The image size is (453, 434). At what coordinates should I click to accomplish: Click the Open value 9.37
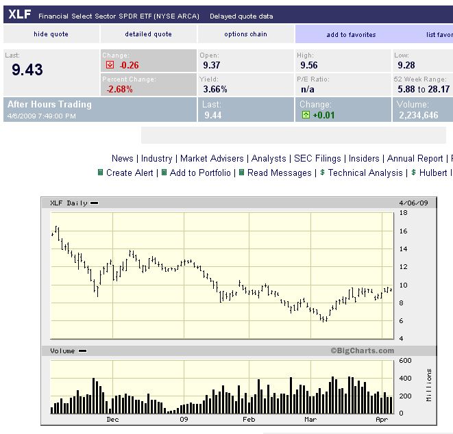point(212,65)
